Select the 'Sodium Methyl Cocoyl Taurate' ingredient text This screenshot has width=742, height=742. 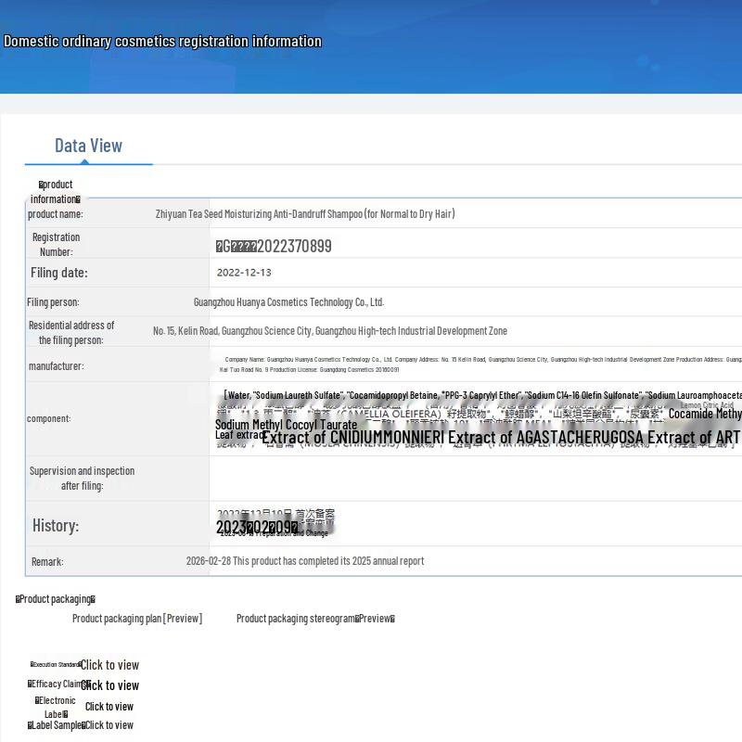[286, 425]
